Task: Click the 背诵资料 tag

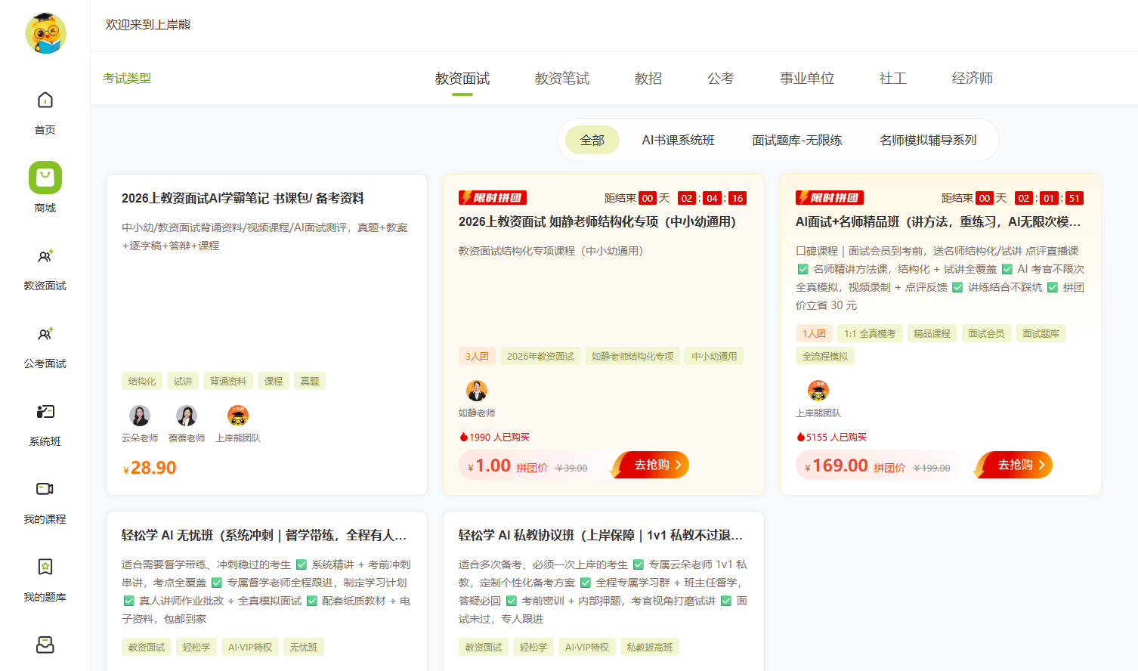Action: pyautogui.click(x=228, y=381)
